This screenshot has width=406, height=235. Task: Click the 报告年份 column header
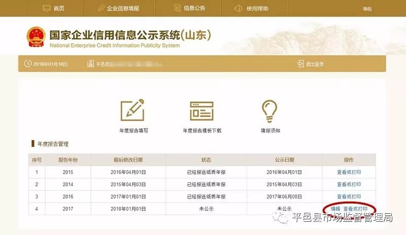tap(68, 160)
